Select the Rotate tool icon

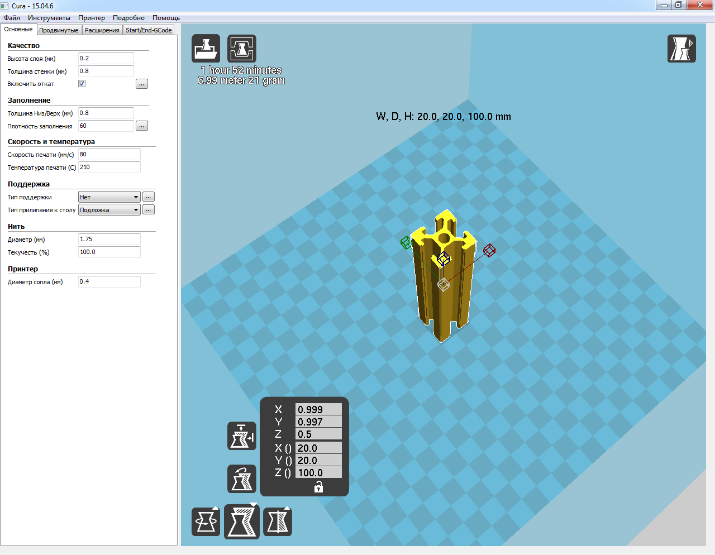[x=206, y=522]
